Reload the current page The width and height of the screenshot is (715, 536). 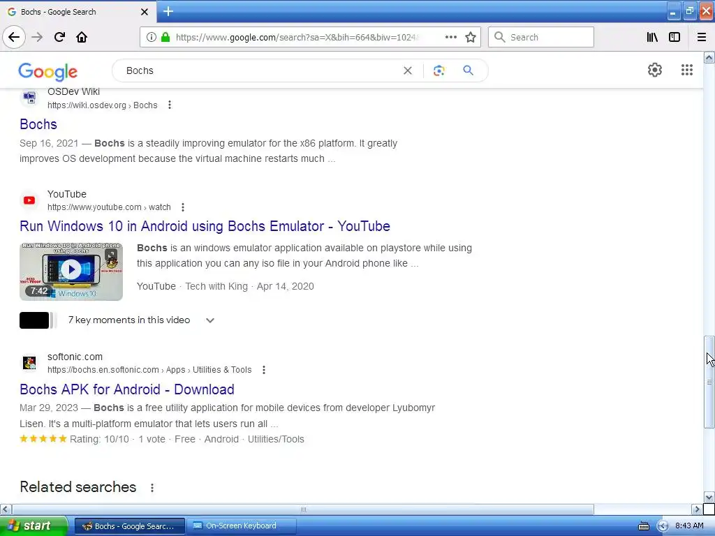click(59, 37)
